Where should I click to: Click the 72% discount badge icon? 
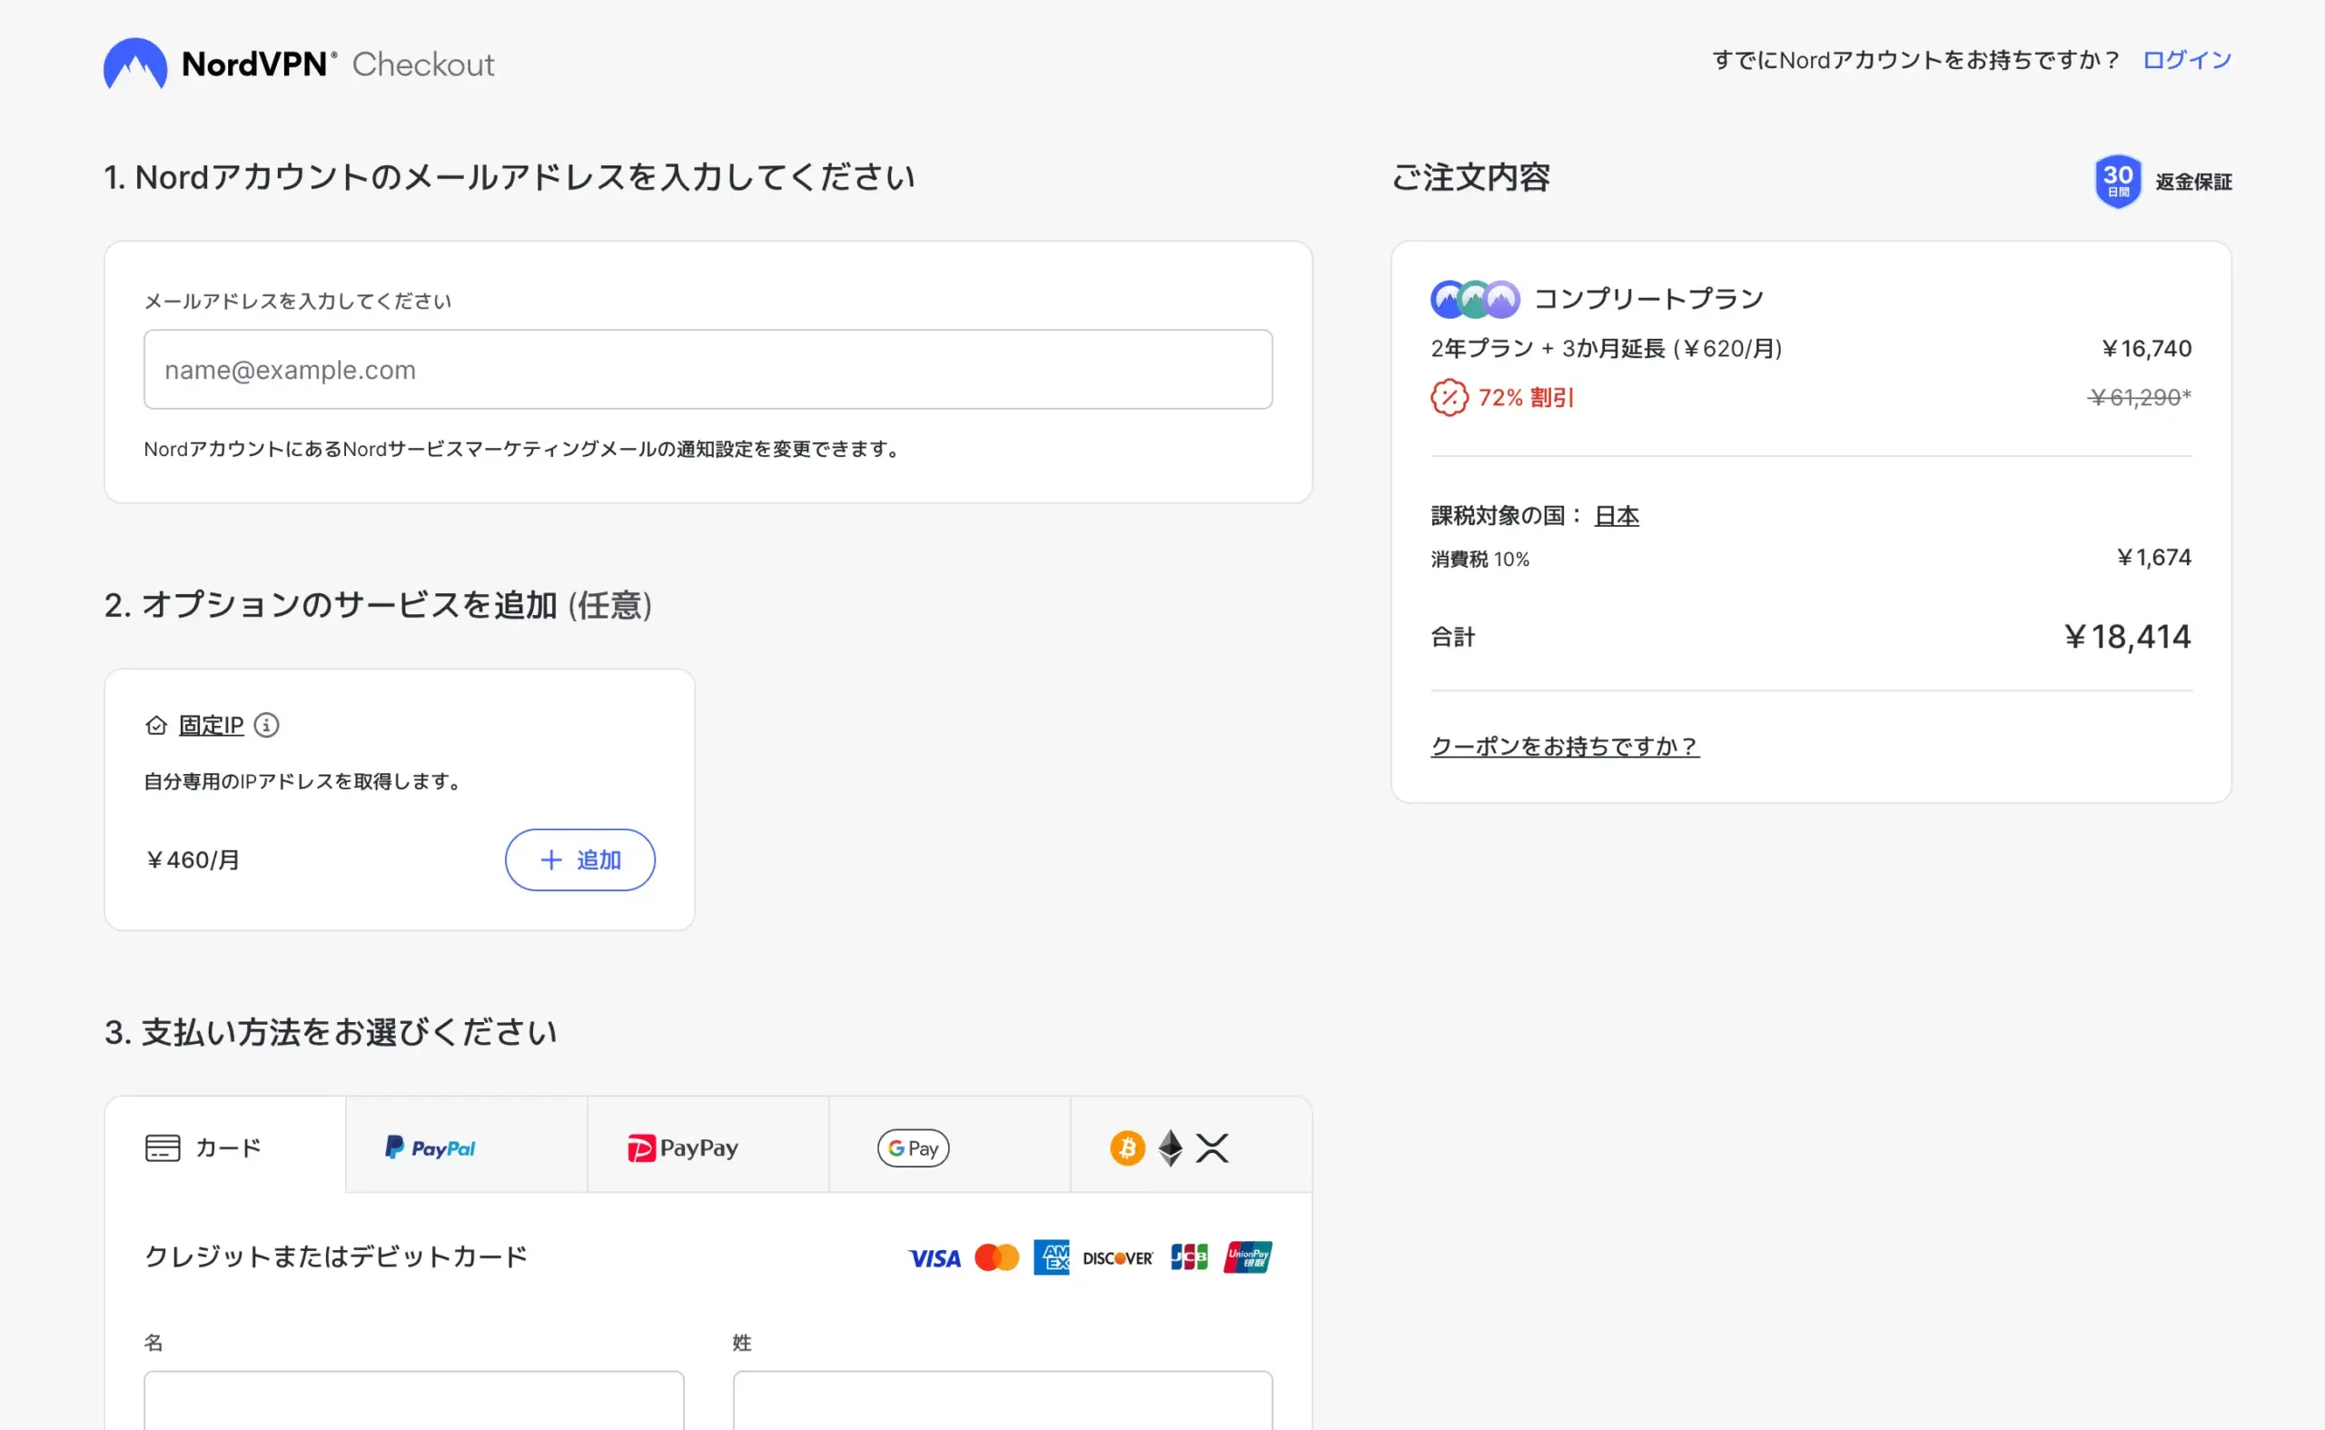1449,397
